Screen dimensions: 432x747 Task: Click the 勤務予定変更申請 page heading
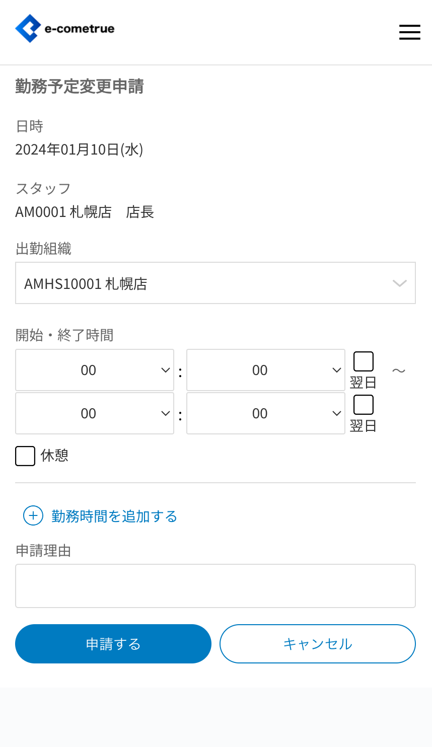point(80,87)
